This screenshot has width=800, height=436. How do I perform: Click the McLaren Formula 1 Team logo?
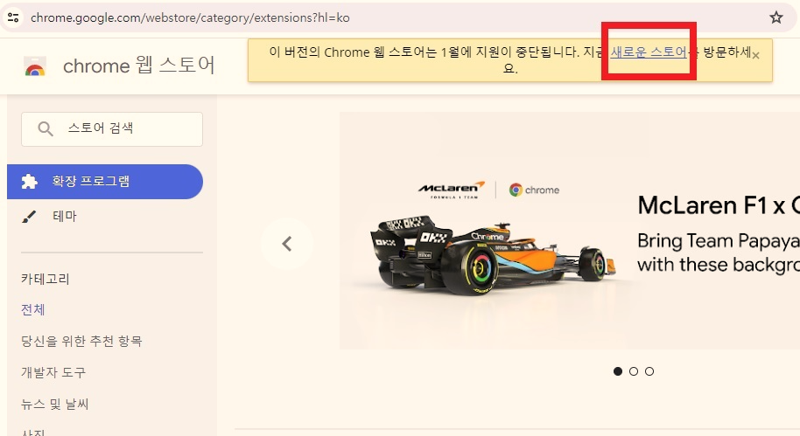click(x=451, y=190)
